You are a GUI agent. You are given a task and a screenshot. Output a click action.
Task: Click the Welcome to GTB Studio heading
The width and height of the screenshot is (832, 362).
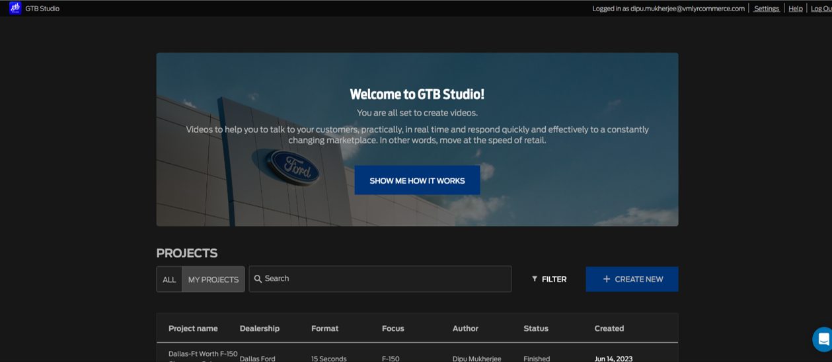pyautogui.click(x=417, y=94)
